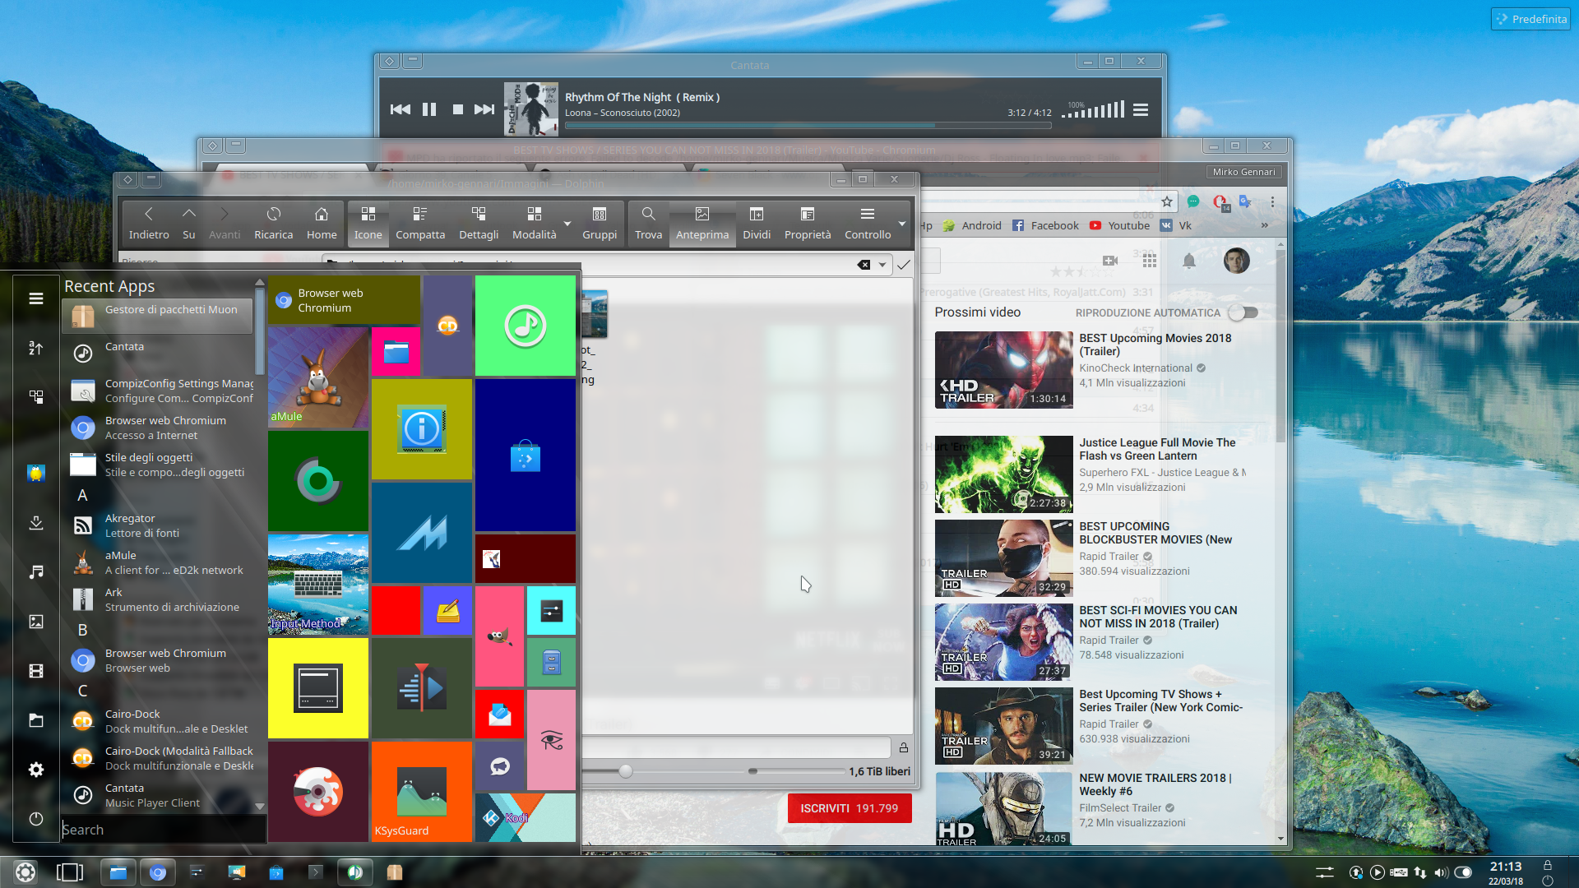Bookmark page with star icon
Screen dimensions: 1579x888
1166,201
